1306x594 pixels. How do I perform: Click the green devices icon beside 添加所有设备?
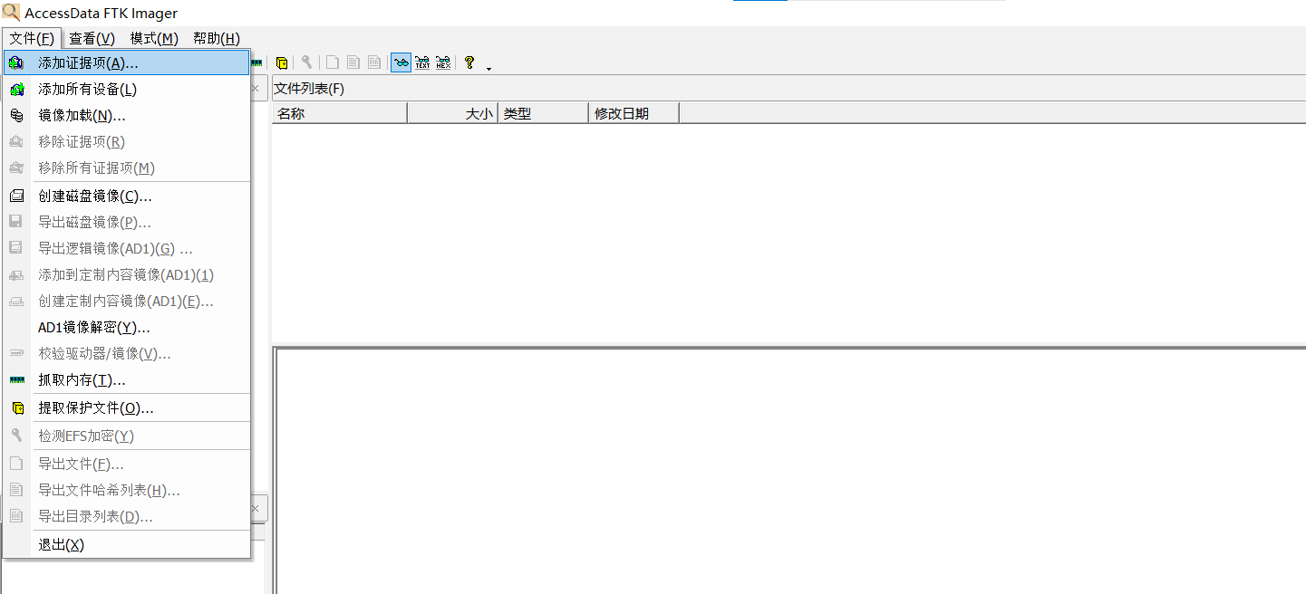click(16, 89)
